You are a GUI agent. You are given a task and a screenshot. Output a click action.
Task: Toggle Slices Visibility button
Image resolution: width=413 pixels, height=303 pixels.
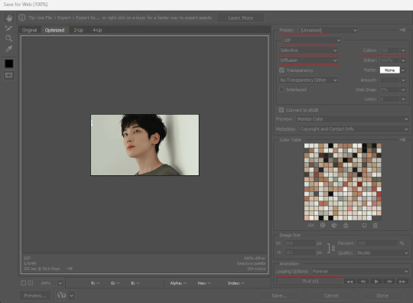click(9, 76)
